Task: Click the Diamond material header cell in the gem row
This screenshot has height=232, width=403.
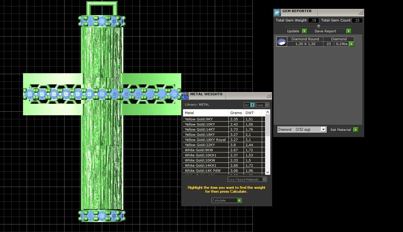Action: 339,39
